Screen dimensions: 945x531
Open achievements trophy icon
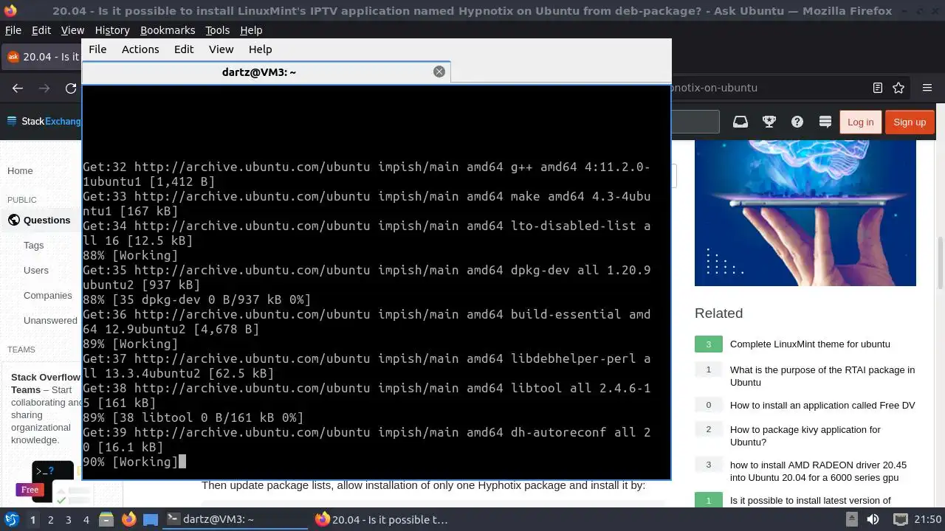click(769, 122)
